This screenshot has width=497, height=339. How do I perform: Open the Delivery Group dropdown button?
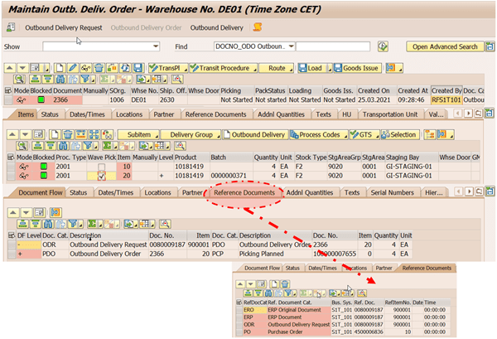218,134
